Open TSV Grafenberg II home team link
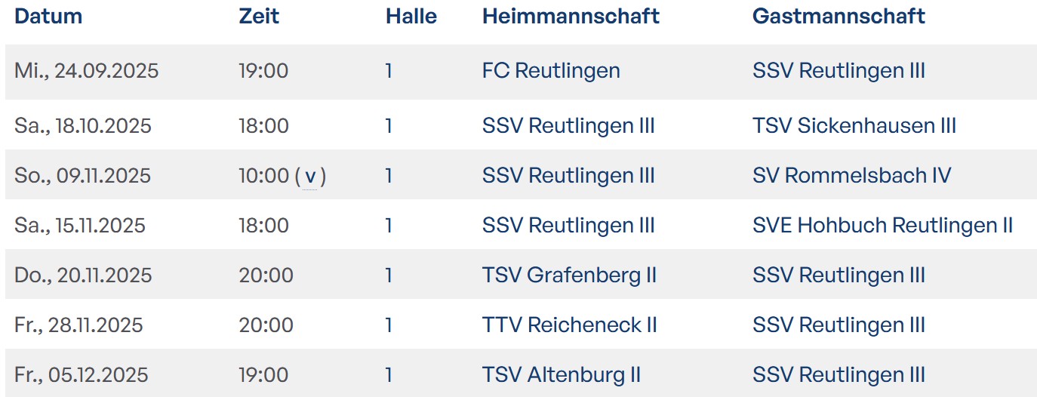1037x397 pixels. click(569, 275)
